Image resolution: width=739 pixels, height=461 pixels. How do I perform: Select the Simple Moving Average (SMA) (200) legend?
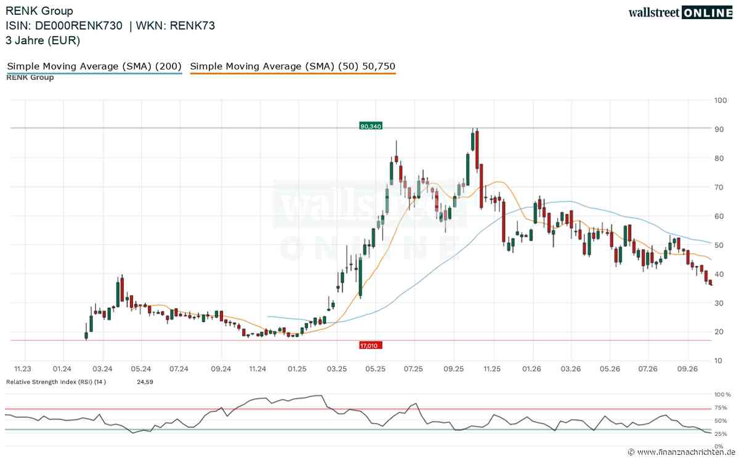coord(94,66)
